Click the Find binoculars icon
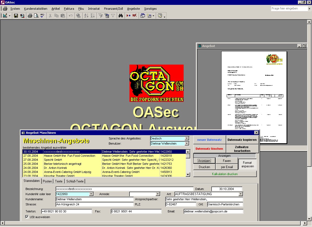The image size is (312, 227). click(121, 16)
